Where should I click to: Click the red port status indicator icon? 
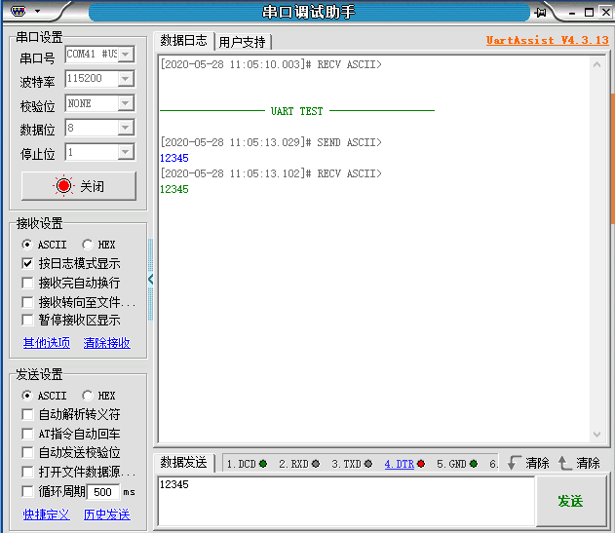(x=63, y=186)
